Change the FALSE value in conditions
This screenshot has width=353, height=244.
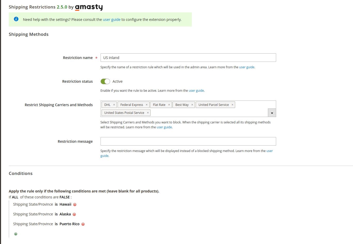(64, 197)
